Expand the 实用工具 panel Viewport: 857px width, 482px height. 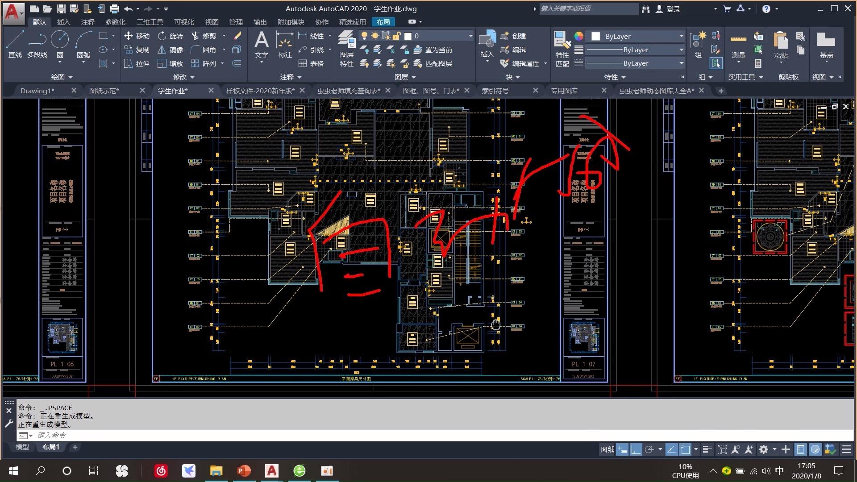click(745, 77)
